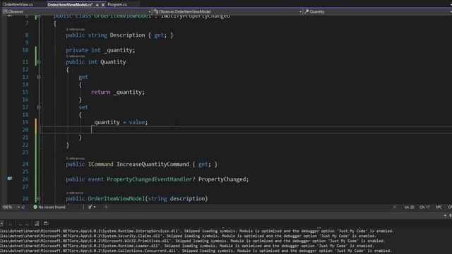Switch to the OrderItemView.cs tab
This screenshot has height=254, width=452.
tap(18, 4)
